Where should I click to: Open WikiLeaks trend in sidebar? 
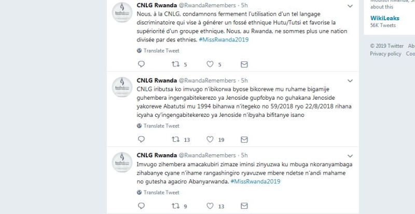tap(384, 18)
